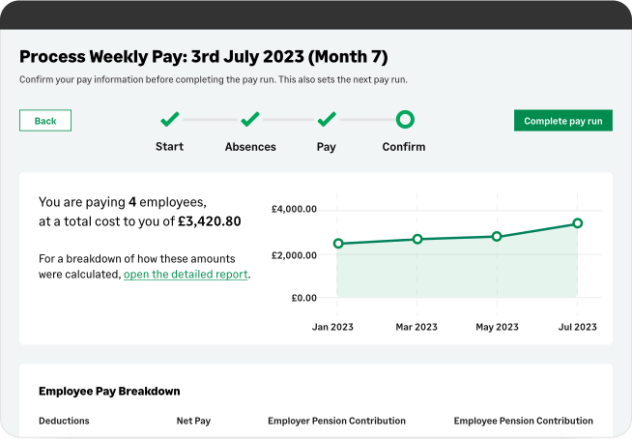Open the detailed report link
The height and width of the screenshot is (439, 632).
click(186, 275)
